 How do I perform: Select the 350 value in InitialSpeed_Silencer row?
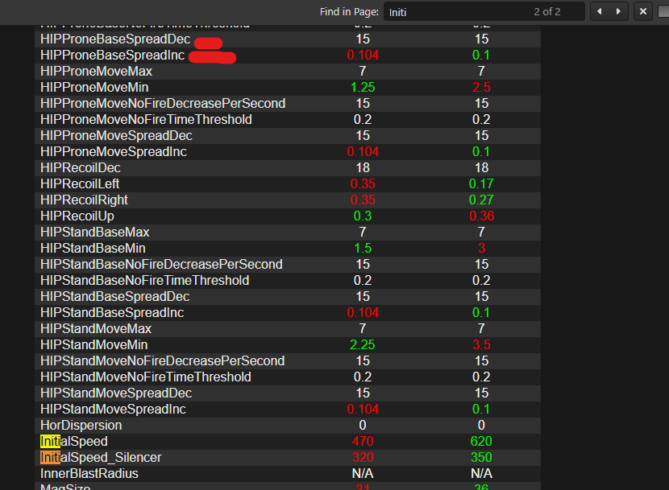[x=481, y=457]
